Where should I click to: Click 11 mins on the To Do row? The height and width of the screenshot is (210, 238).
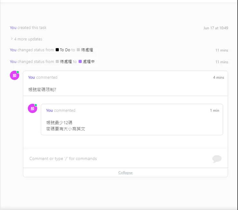pos(222,50)
